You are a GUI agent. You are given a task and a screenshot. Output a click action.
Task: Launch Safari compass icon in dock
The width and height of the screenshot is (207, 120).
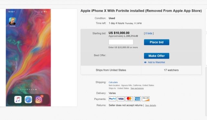(x=28, y=100)
